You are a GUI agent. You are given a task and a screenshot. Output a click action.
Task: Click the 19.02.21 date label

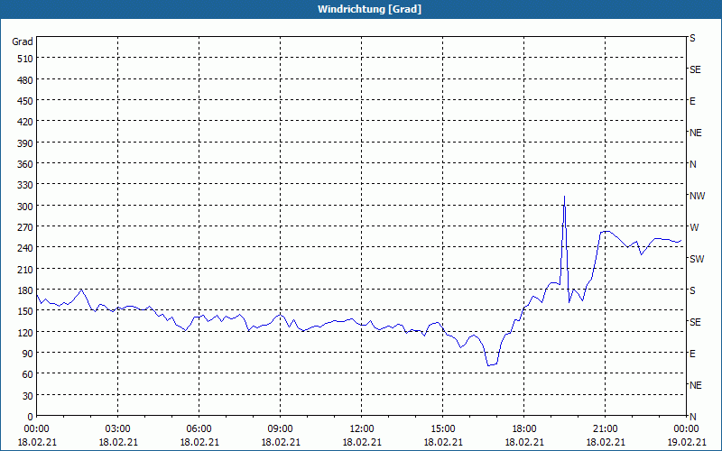[x=686, y=442]
